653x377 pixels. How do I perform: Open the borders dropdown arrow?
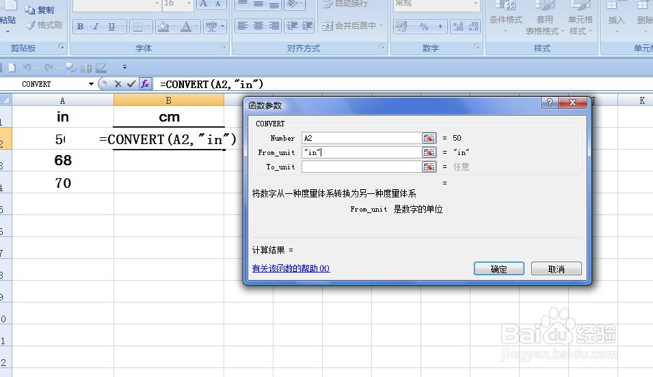tap(148, 27)
